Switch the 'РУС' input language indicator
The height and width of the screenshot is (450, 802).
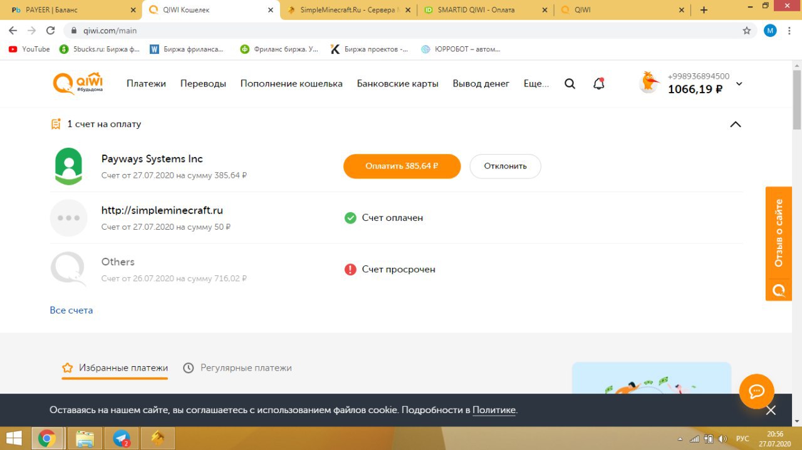pyautogui.click(x=742, y=439)
